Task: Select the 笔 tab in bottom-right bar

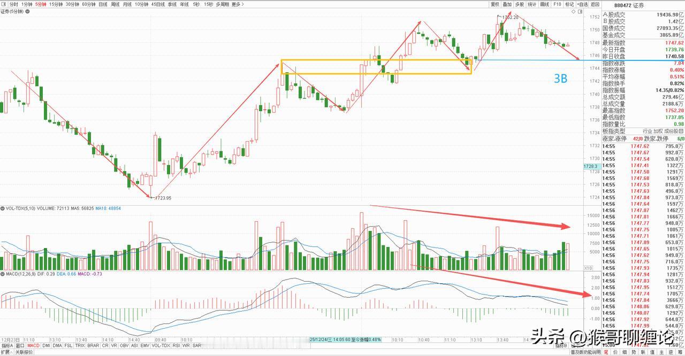Action: pyautogui.click(x=606, y=352)
